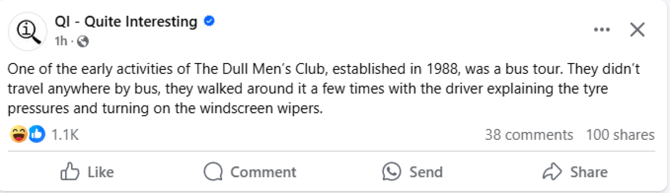View who reacted via the 1.1K count
670x193 pixels.
coord(65,135)
